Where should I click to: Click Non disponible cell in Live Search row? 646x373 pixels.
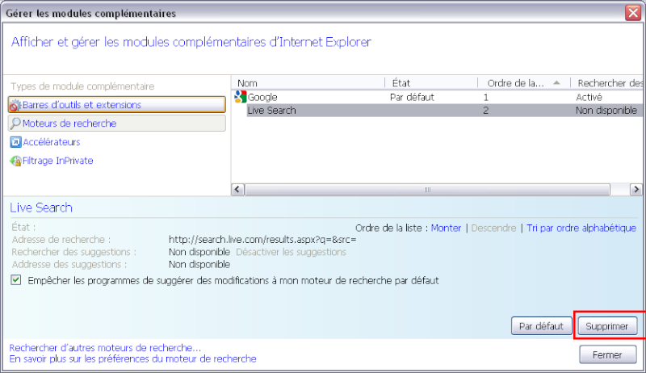(606, 111)
